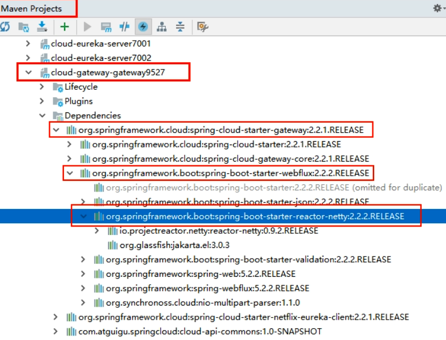Expand spring-webflux:5.2.2.RELEASE dependency
This screenshot has height=340, width=446.
[x=83, y=289]
